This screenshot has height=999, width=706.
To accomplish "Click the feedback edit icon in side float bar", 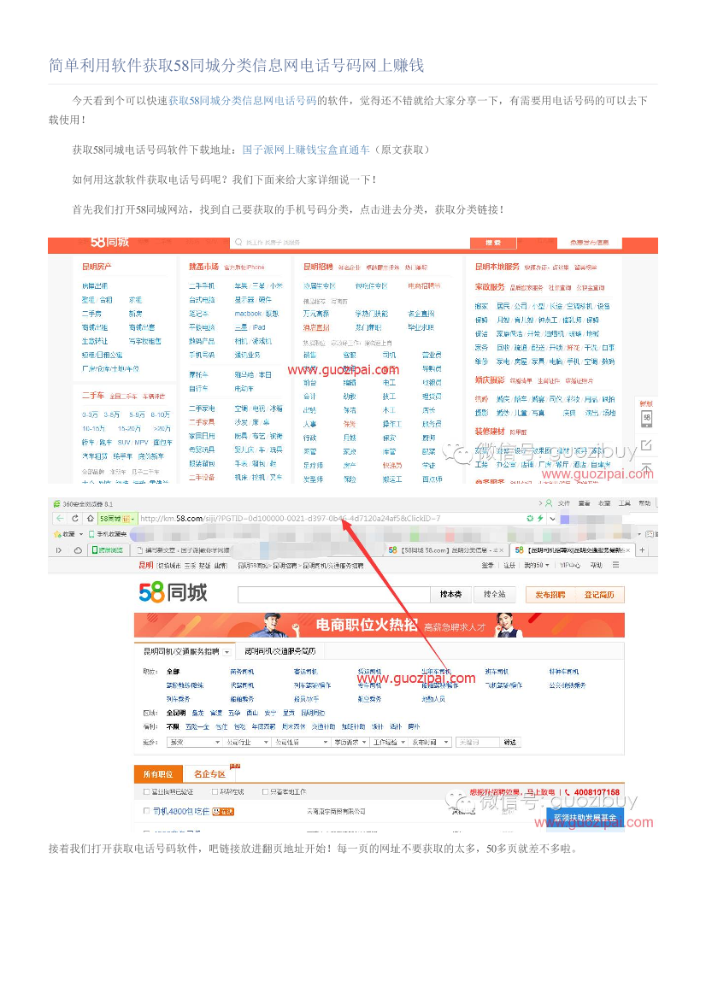I will tap(646, 445).
